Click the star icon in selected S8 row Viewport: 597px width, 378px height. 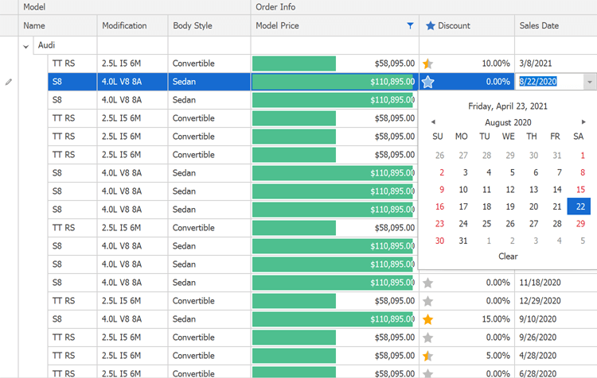(x=427, y=82)
